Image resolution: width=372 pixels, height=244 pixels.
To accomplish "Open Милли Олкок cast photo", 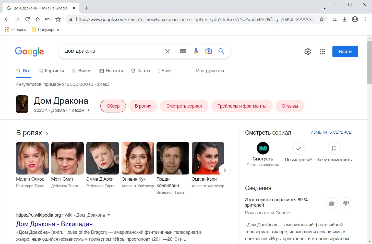I will point(32,158).
